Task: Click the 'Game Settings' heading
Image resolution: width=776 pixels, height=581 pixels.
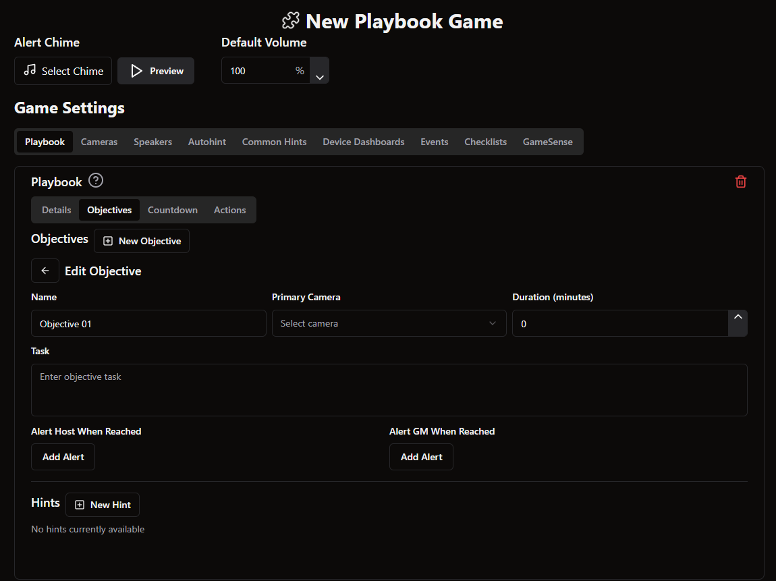Action: (70, 108)
